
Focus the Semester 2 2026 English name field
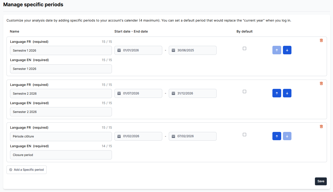61,112
